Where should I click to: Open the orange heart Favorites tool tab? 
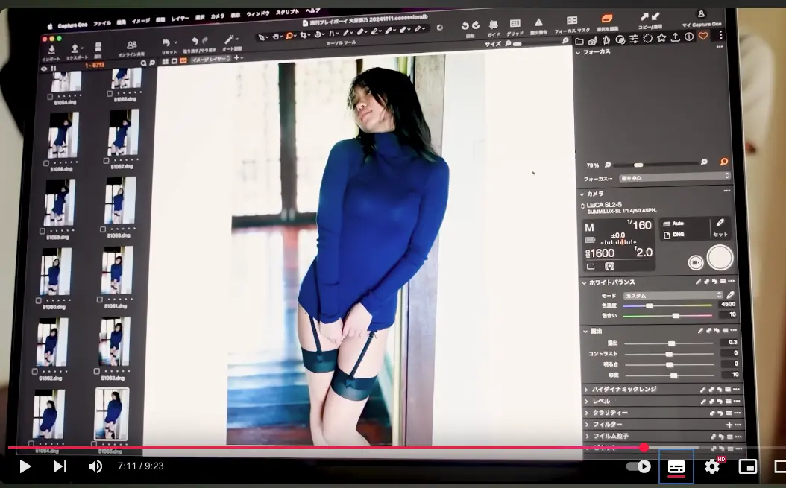[x=703, y=36]
